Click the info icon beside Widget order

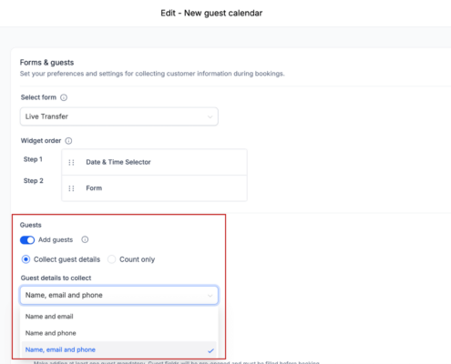(68, 141)
